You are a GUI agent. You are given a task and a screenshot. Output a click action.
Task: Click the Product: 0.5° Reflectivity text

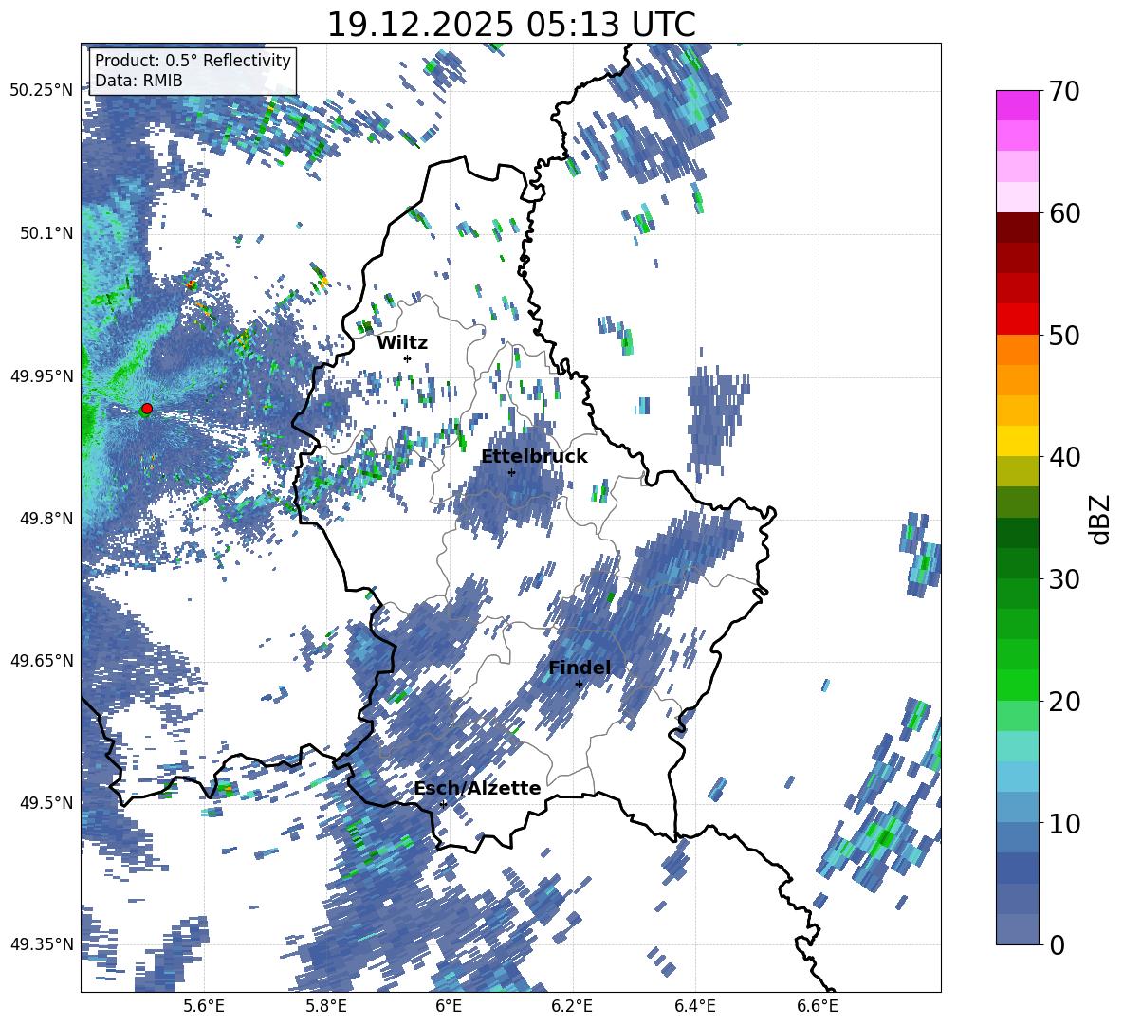(x=193, y=61)
